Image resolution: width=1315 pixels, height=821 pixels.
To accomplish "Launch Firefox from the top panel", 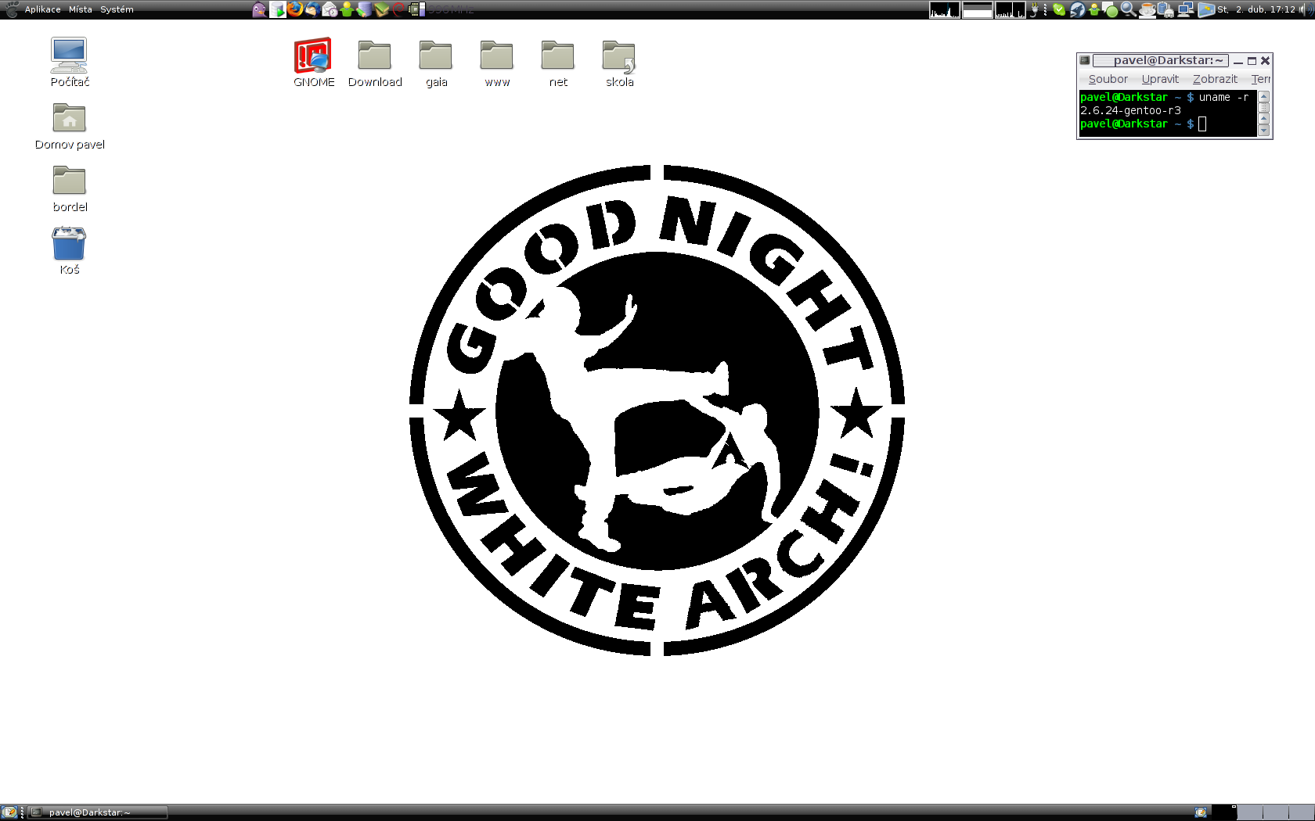I will pos(295,9).
